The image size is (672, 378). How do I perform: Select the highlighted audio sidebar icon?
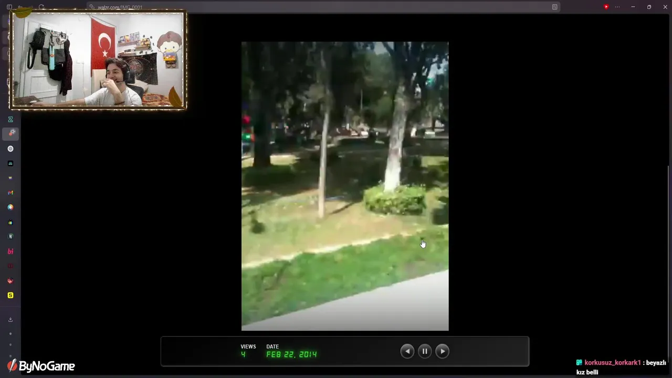pos(10,133)
